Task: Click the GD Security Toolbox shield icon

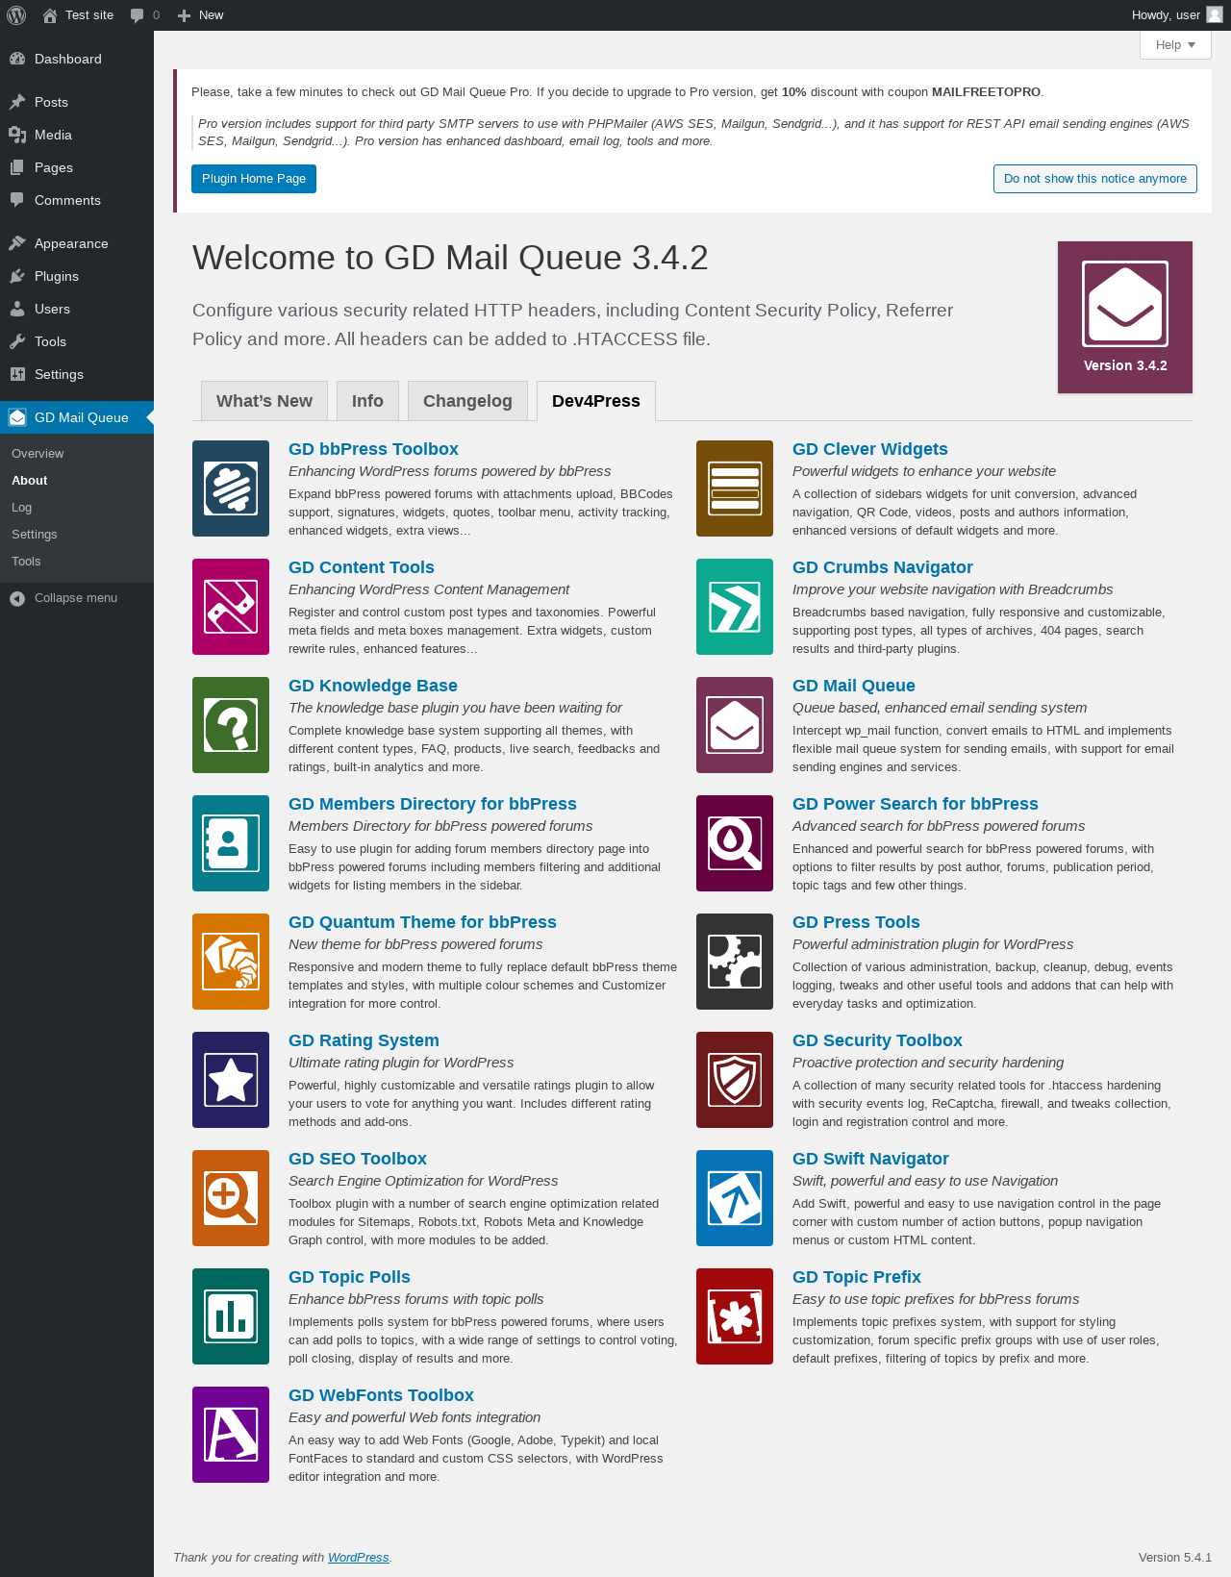Action: 735,1080
